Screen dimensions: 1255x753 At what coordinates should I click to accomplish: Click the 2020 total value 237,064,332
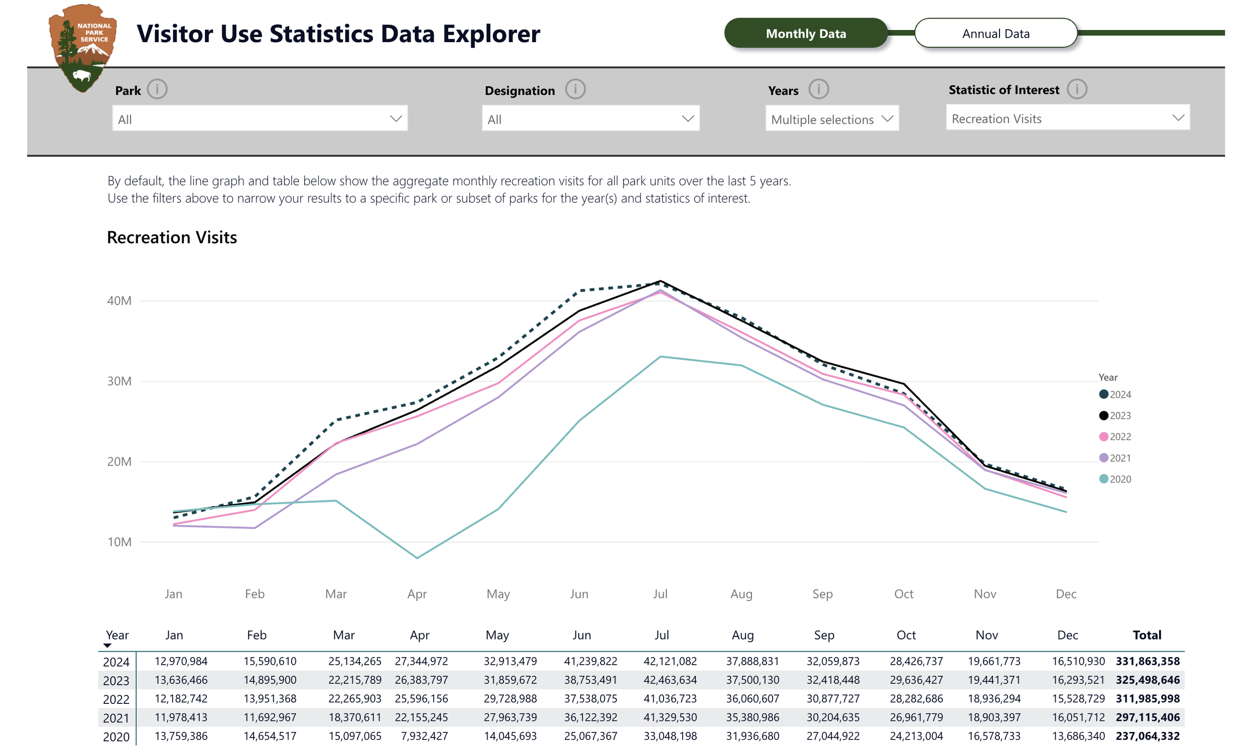pos(1148,736)
